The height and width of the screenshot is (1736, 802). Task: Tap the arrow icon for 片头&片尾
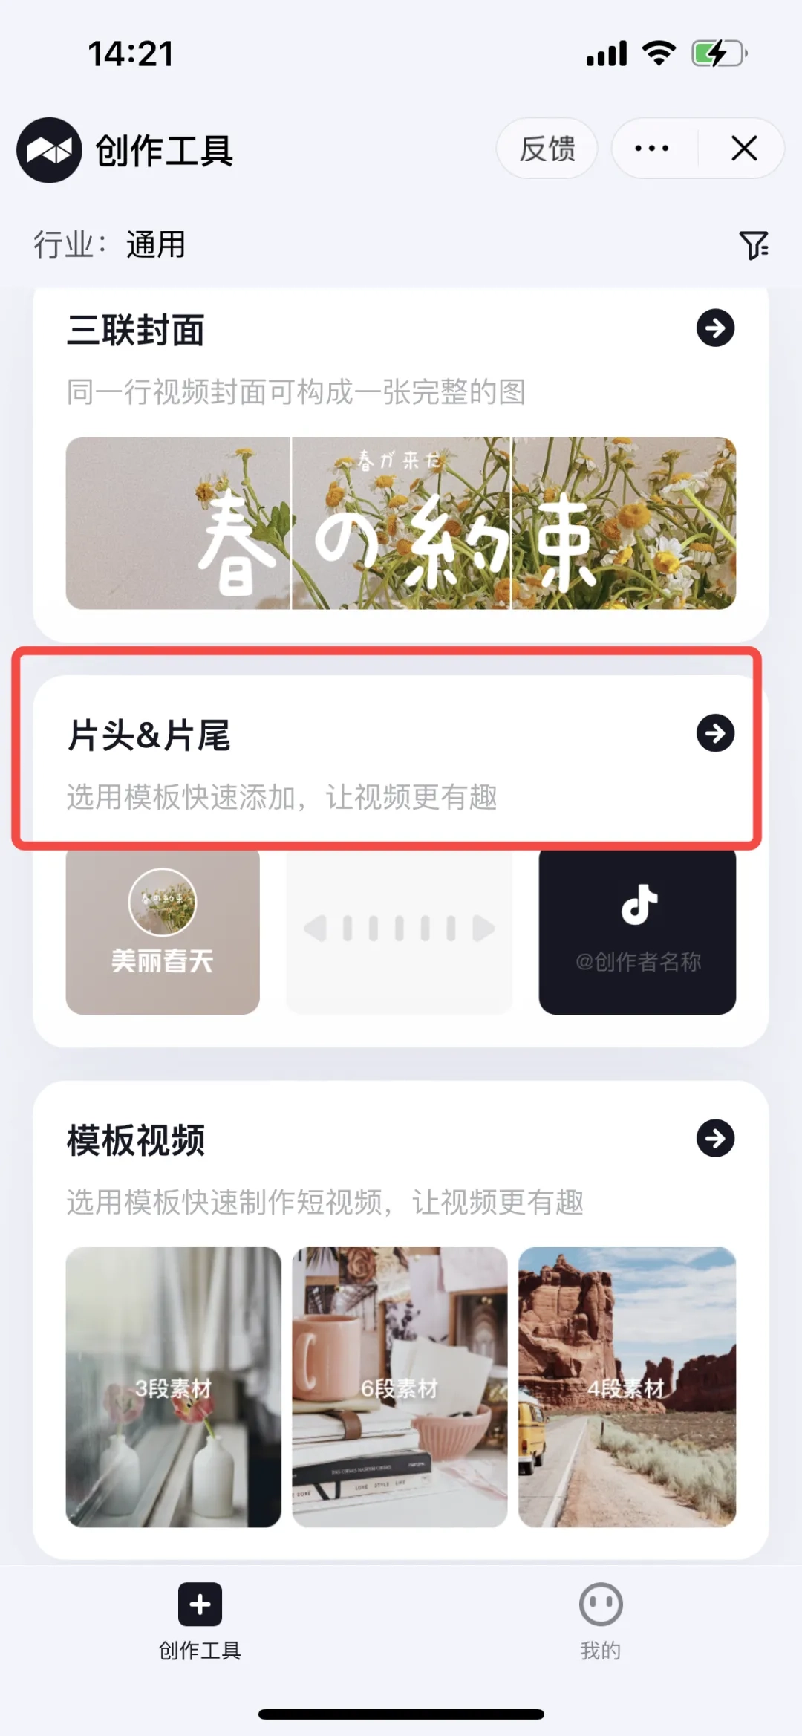pos(715,733)
